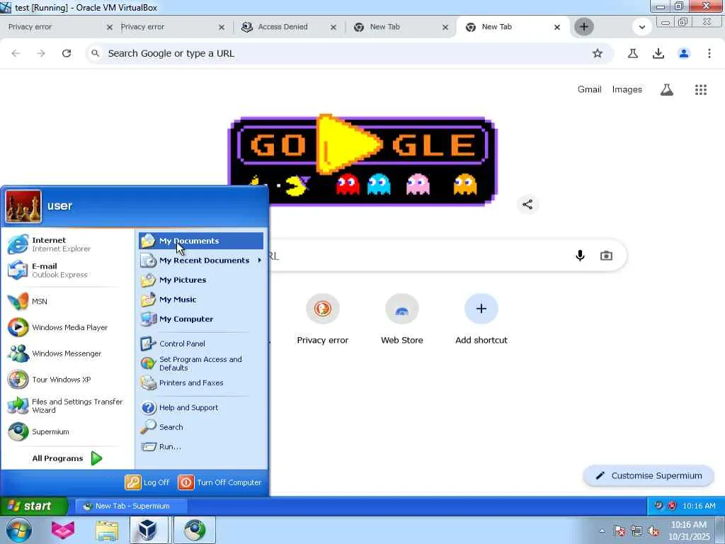Open My Computer
The width and height of the screenshot is (725, 544).
[x=201, y=319]
